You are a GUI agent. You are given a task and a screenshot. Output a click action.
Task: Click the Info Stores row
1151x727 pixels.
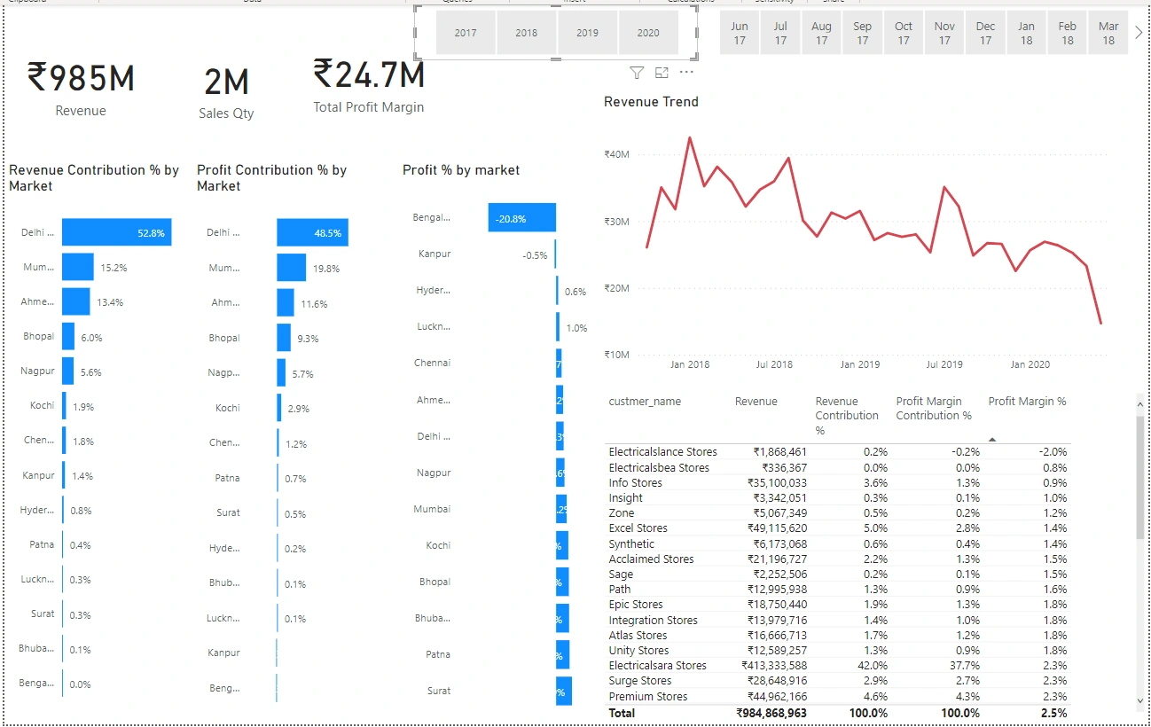tap(838, 482)
